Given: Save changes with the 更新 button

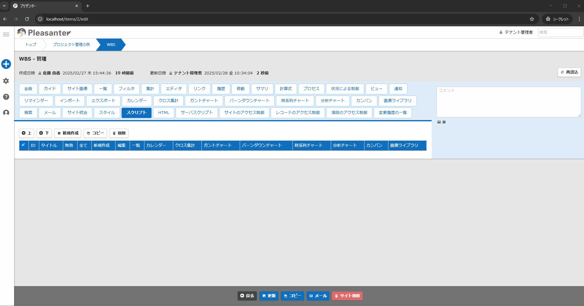Looking at the screenshot, I should (269, 296).
